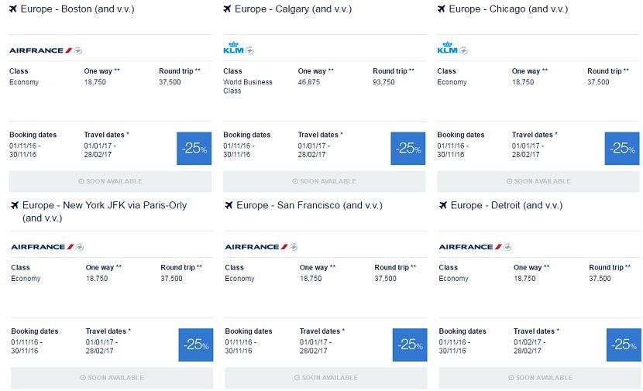
Task: Open Europe - New York JFK via Paris-Orly title
Action: 105,211
